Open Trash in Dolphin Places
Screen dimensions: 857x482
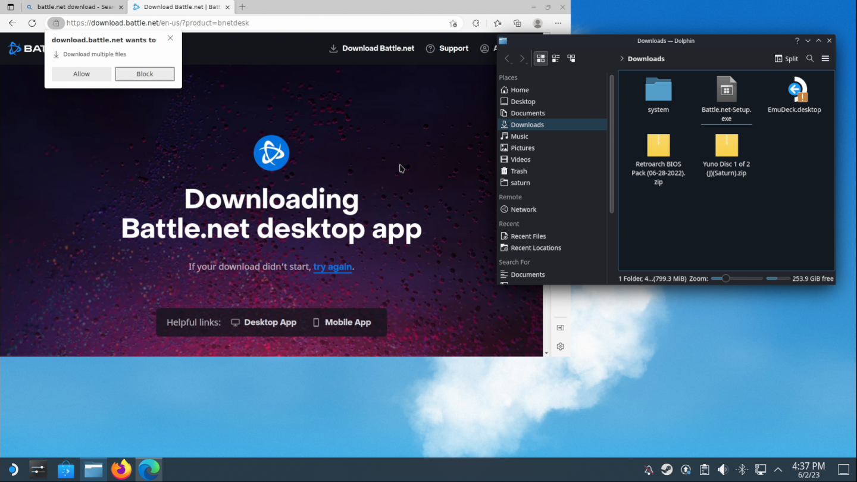(552, 171)
